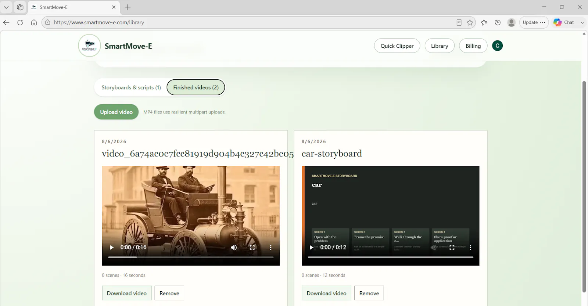Switch to Storyboards & scripts tab

point(131,87)
